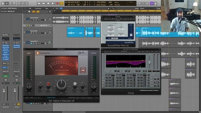Image resolution: width=201 pixels, height=113 pixels.
Task: Click the Stereo Out output on first strip
Action: [x=6, y=71]
